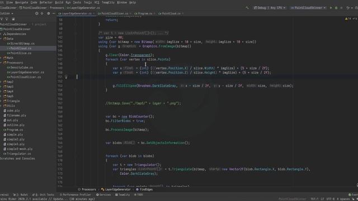Open the PointCloudSkinner run configuration dropdown
358x201 pixels.
click(x=308, y=8)
